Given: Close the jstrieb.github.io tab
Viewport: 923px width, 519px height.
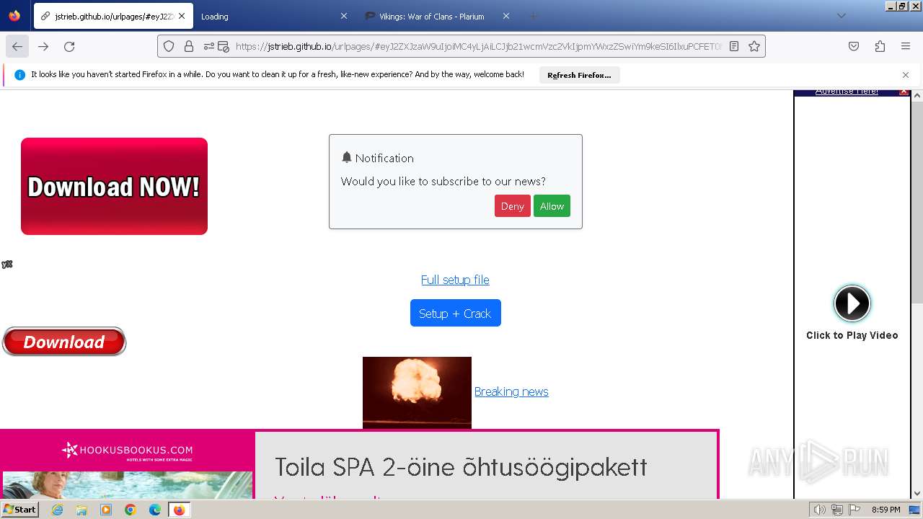Looking at the screenshot, I should (x=182, y=16).
